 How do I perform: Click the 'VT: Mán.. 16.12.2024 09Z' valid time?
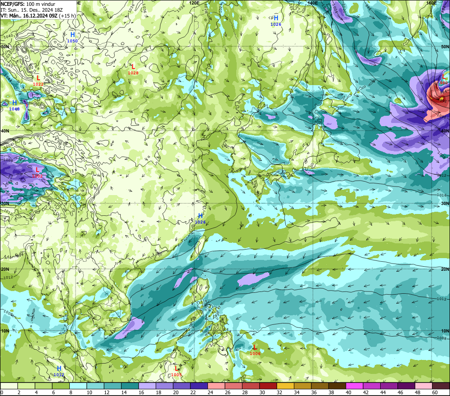point(29,15)
